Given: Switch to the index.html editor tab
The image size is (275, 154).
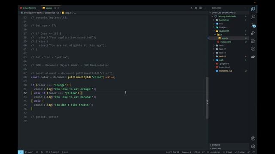Looking at the screenshot, I should [28, 8].
